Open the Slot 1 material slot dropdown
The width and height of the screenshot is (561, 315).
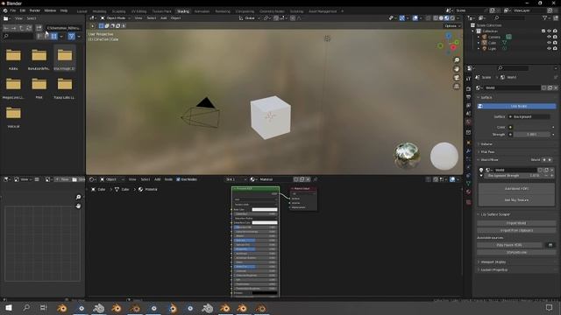(236, 179)
